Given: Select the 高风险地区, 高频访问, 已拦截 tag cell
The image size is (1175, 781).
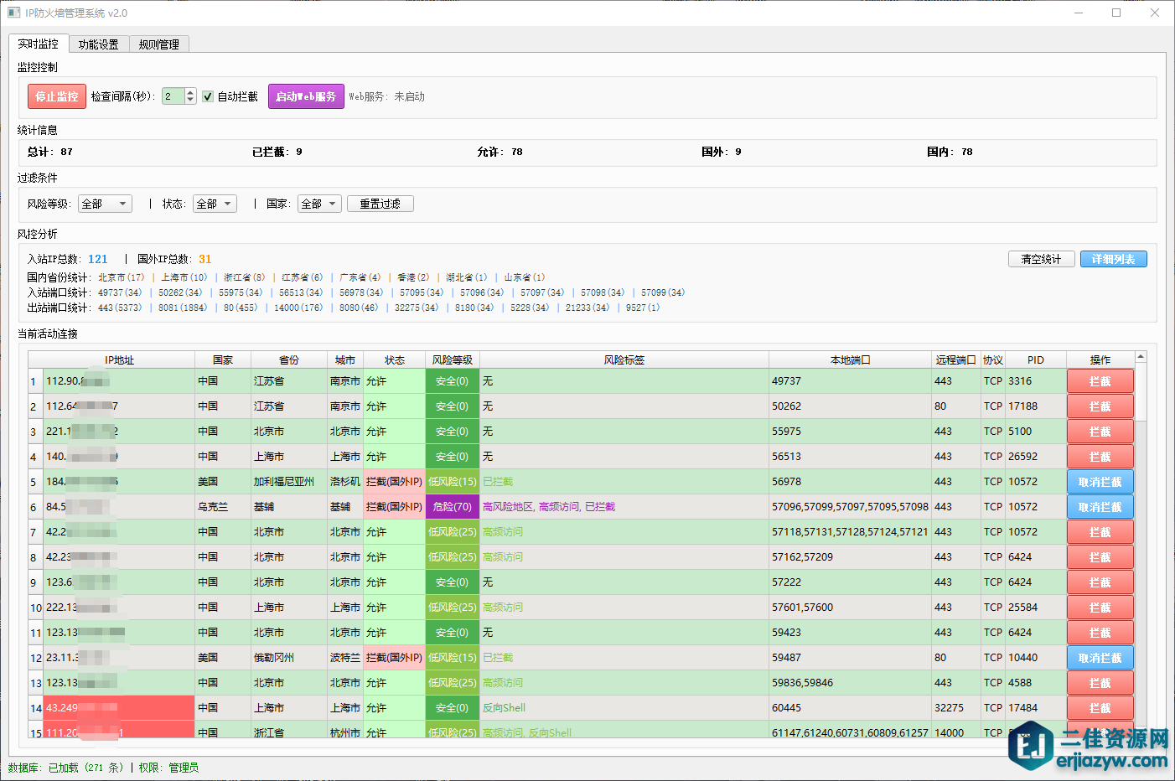Looking at the screenshot, I should pyautogui.click(x=624, y=507).
